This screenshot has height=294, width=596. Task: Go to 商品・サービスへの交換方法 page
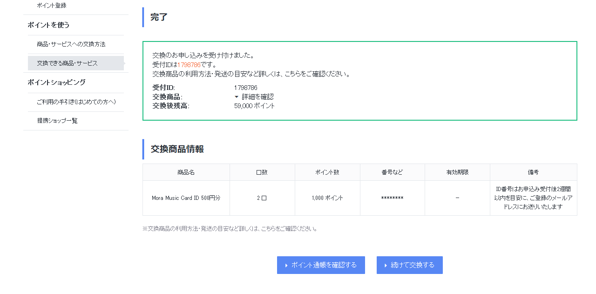point(71,44)
